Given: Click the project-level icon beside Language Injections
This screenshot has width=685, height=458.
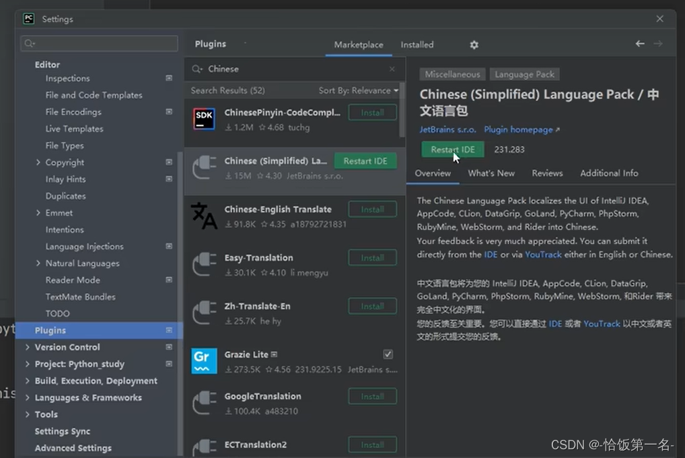Looking at the screenshot, I should click(x=169, y=246).
